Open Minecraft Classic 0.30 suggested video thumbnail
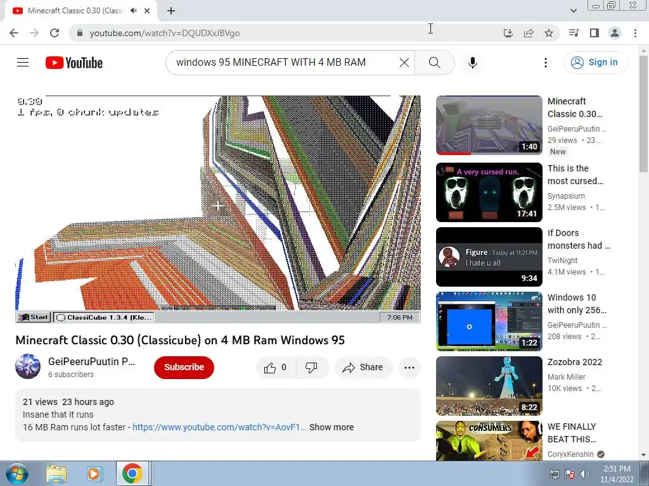 click(489, 125)
